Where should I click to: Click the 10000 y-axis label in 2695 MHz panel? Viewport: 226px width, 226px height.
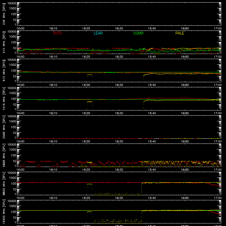click(x=12, y=116)
